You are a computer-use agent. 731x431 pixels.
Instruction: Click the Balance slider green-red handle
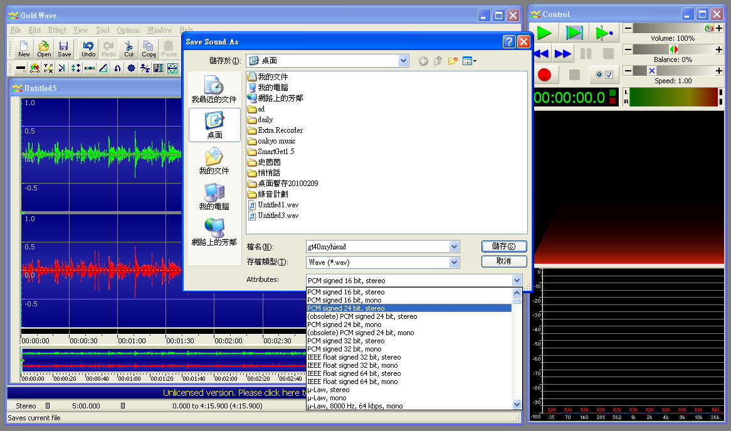coord(674,49)
